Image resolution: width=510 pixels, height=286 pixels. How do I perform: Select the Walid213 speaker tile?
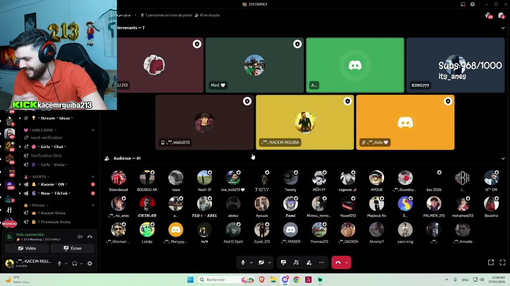coord(204,122)
